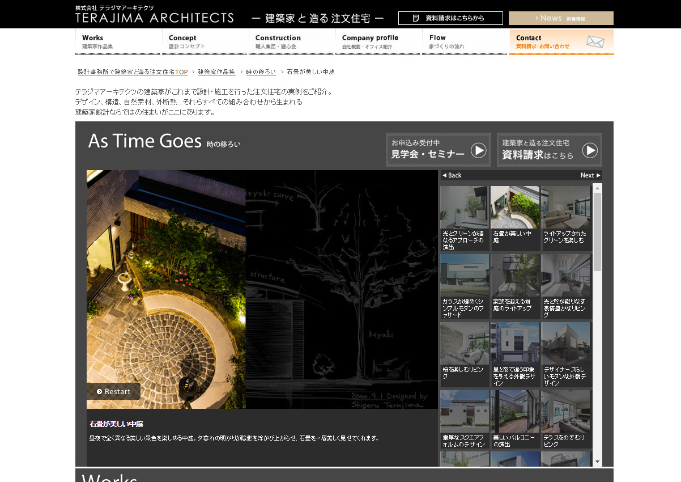The width and height of the screenshot is (681, 482).
Task: Follow the 時の移ろい breadcrumb link
Action: pyautogui.click(x=261, y=72)
